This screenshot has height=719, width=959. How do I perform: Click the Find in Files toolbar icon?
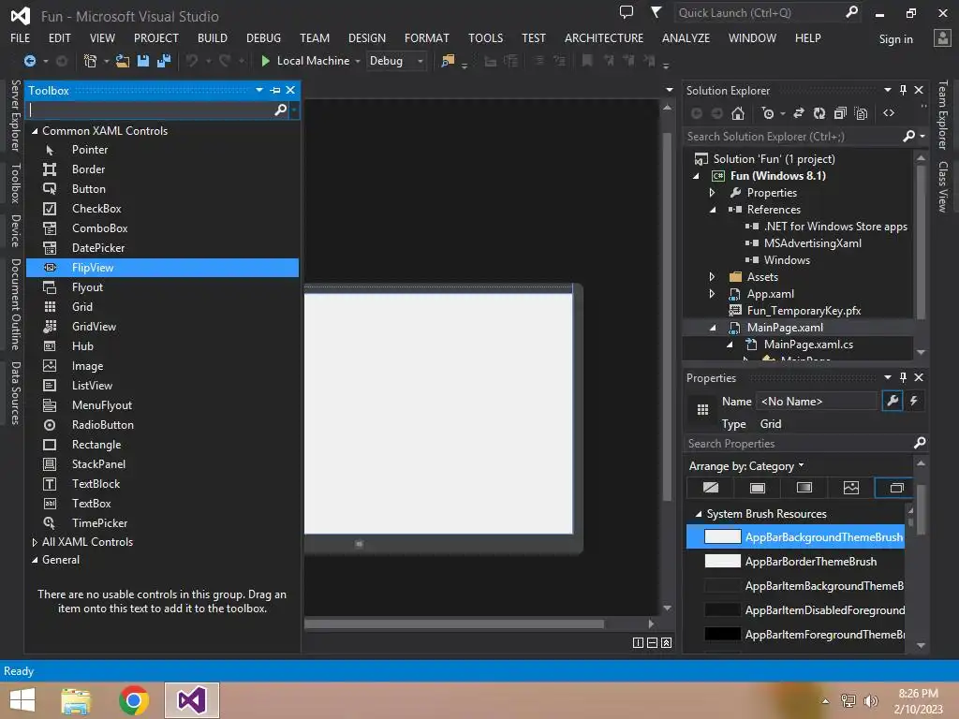click(x=448, y=61)
